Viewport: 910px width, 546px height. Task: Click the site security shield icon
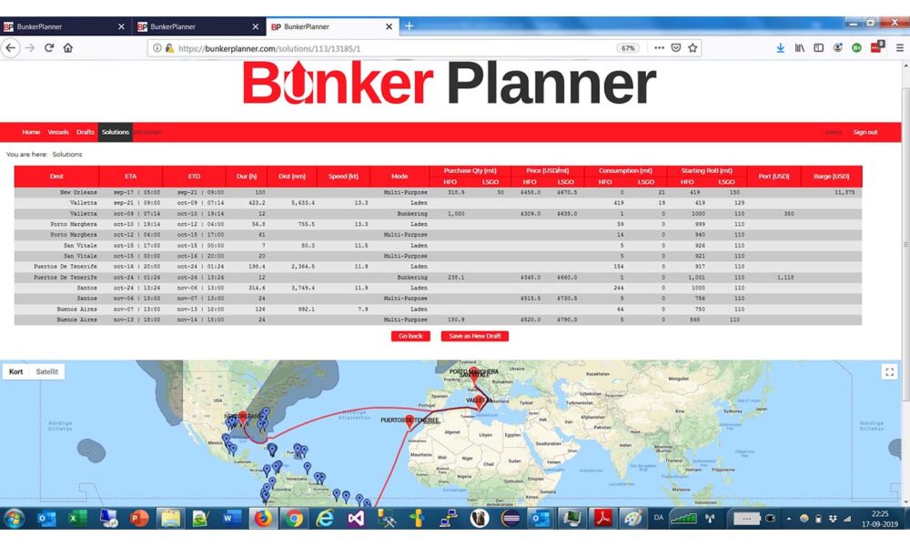(x=675, y=46)
